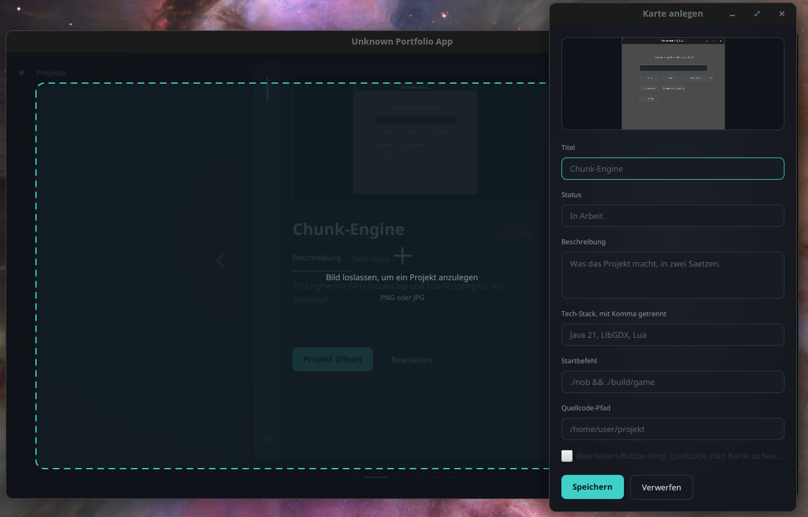Click the plus icon in drop zone

(x=402, y=255)
